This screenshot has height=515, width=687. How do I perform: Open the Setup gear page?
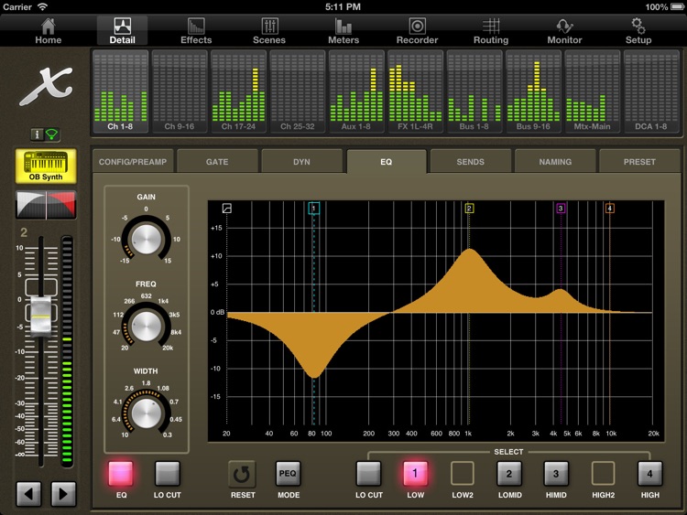point(638,30)
